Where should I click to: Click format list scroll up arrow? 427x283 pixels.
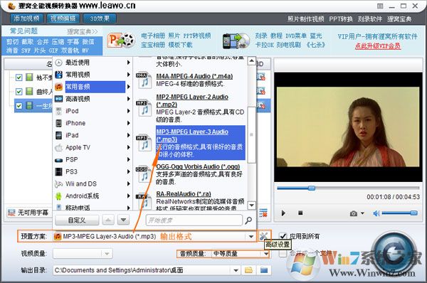coord(252,61)
